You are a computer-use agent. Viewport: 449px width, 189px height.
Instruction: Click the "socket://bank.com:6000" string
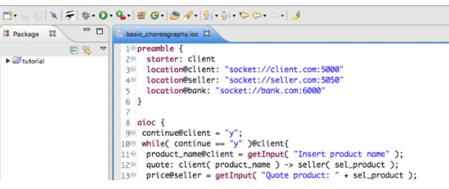pos(270,90)
